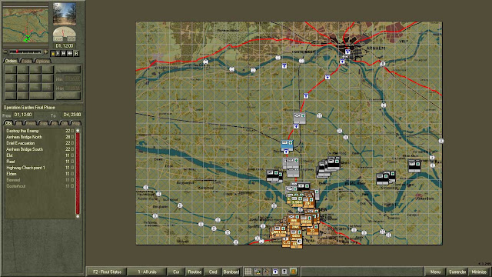
Task: Switch to the Sup tab
Action: (43, 123)
